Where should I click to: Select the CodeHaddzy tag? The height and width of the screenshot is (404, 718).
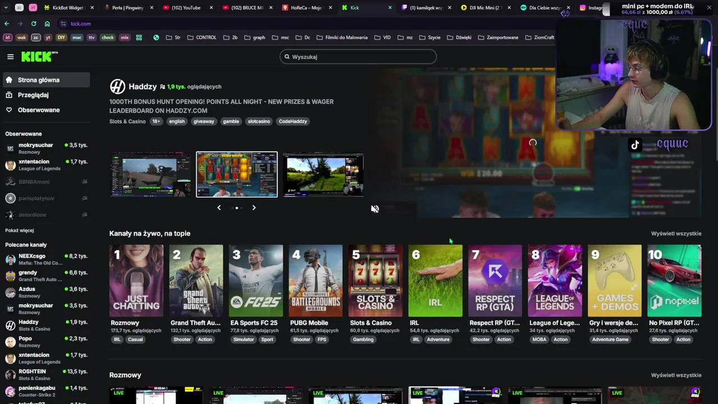point(293,121)
